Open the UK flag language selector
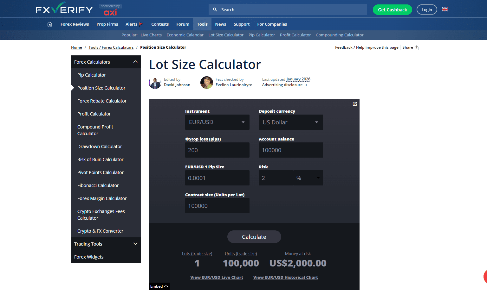Image resolution: width=487 pixels, height=294 pixels. pos(445,9)
